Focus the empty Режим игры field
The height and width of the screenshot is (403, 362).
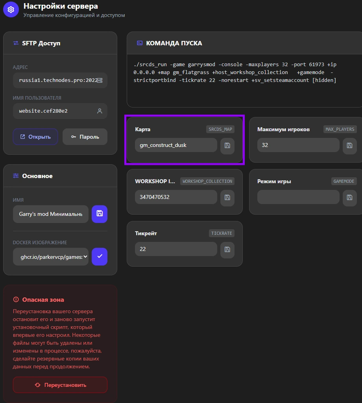[x=298, y=197]
